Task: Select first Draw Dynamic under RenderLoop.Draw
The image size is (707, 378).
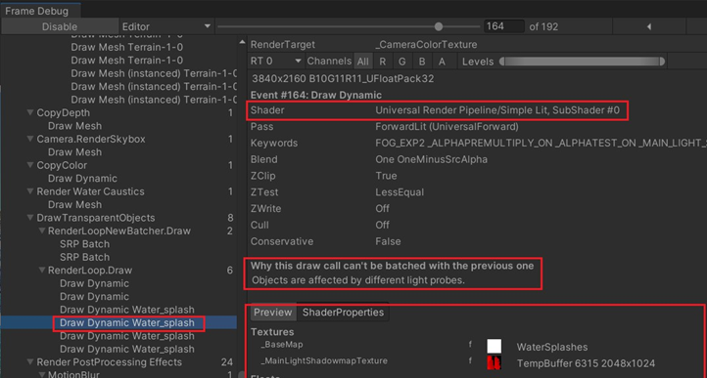Action: coord(94,283)
